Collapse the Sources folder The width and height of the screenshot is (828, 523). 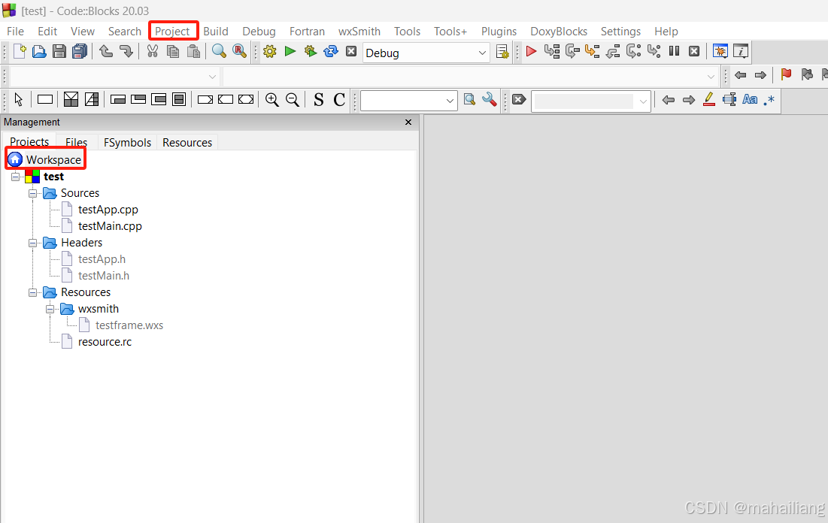(33, 193)
